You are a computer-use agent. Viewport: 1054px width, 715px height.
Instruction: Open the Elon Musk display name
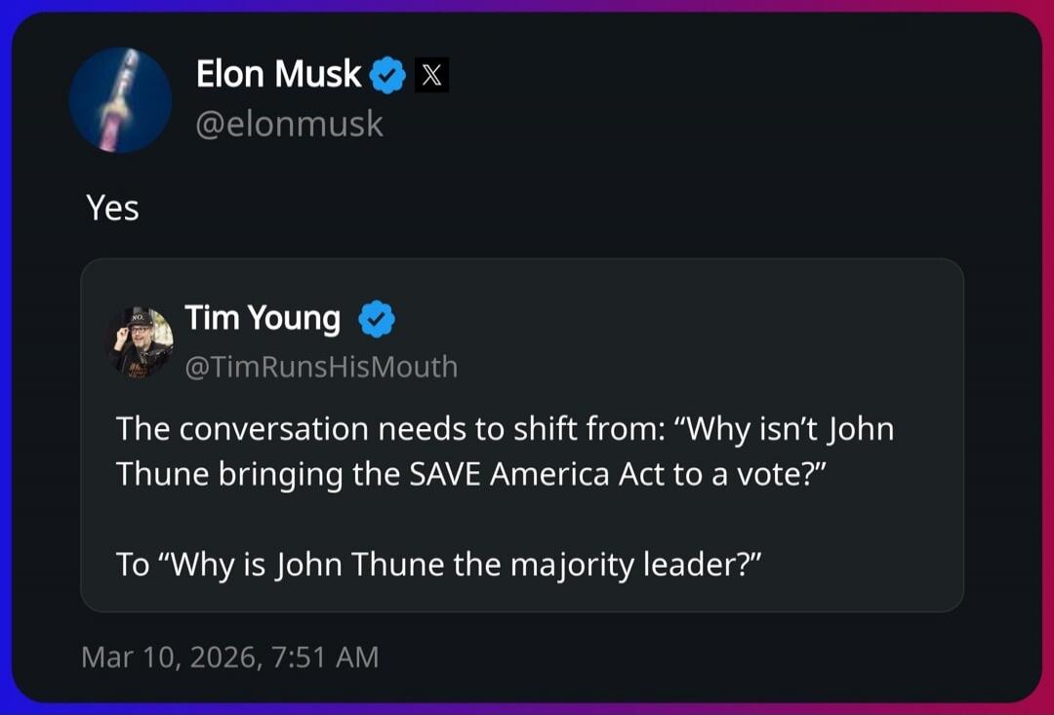point(278,74)
